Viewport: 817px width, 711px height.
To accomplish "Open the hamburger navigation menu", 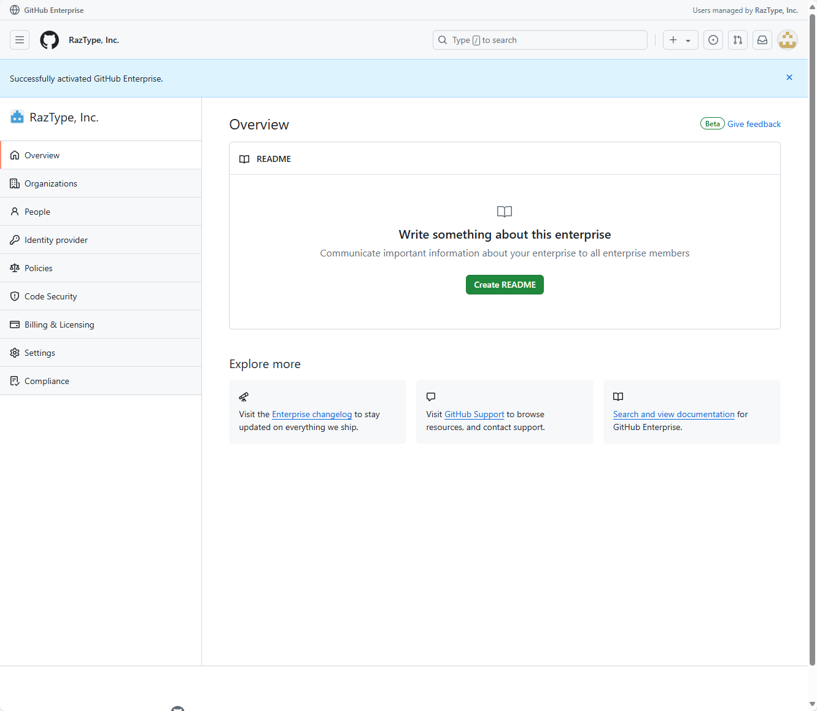I will point(20,40).
